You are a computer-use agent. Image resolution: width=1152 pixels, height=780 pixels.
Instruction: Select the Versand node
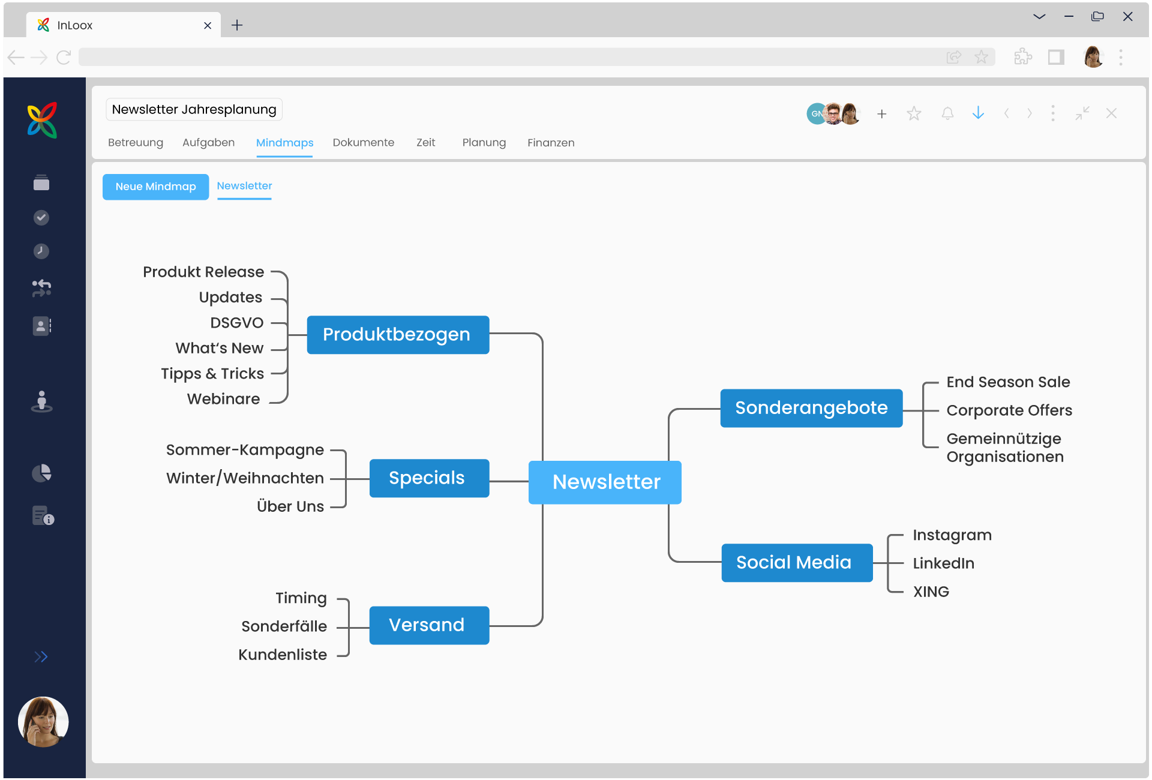point(429,625)
